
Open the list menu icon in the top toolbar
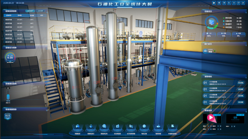coord(234,3)
